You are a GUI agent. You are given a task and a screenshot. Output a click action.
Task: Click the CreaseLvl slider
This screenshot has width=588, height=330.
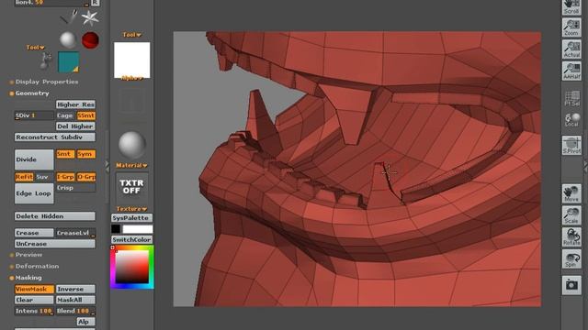click(x=75, y=233)
